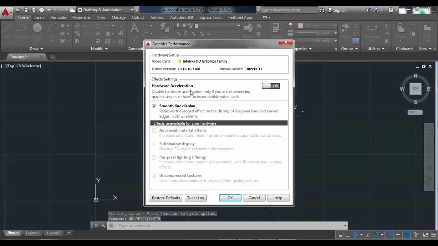Click the Undo arrow icon
438x246 pixels.
(x=50, y=10)
